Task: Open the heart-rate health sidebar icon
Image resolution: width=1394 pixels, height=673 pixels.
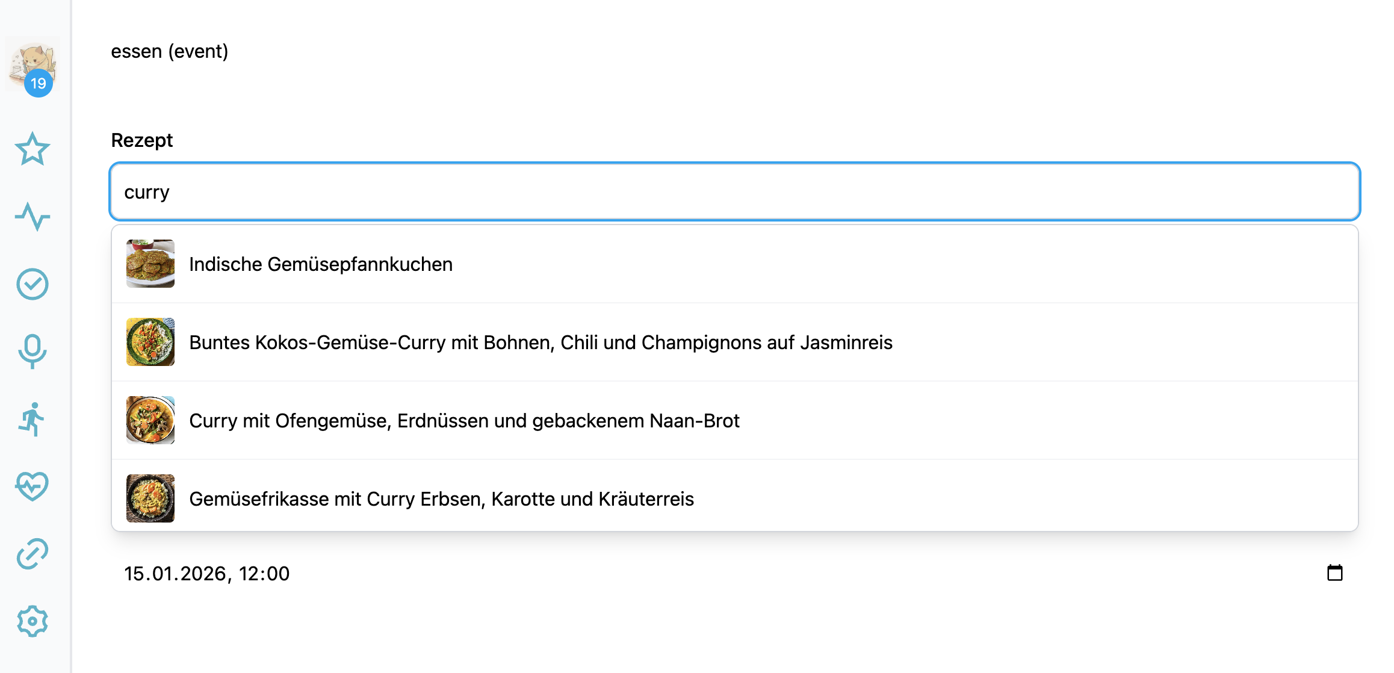Action: 33,486
